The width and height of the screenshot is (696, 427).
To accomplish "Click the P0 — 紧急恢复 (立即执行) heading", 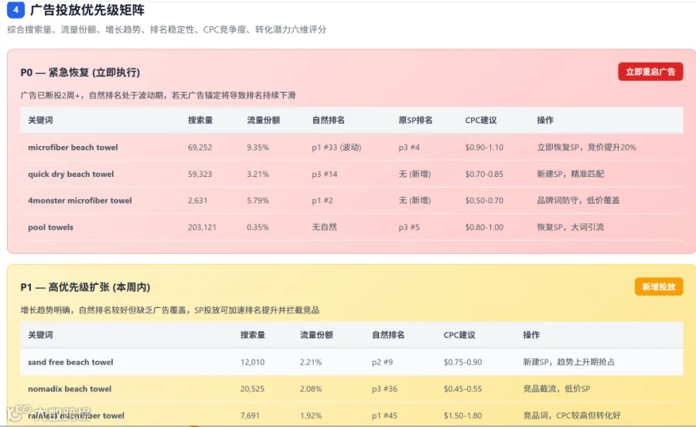I will point(80,73).
